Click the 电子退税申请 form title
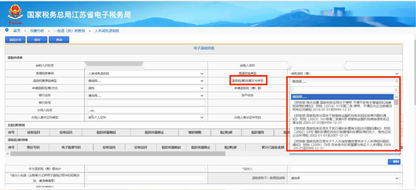This screenshot has height=190, width=416. (204, 48)
